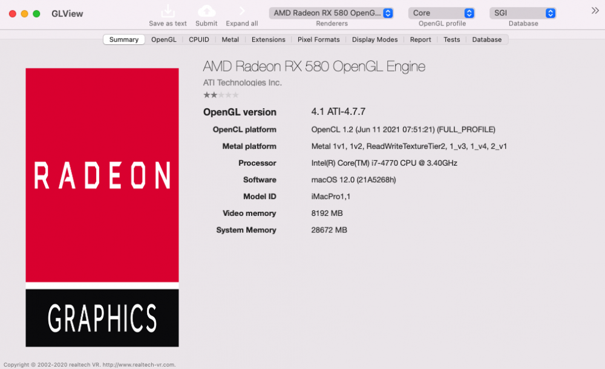Click the macOS 12.0 (21A5268h) software value
This screenshot has height=369, width=605.
(x=353, y=180)
